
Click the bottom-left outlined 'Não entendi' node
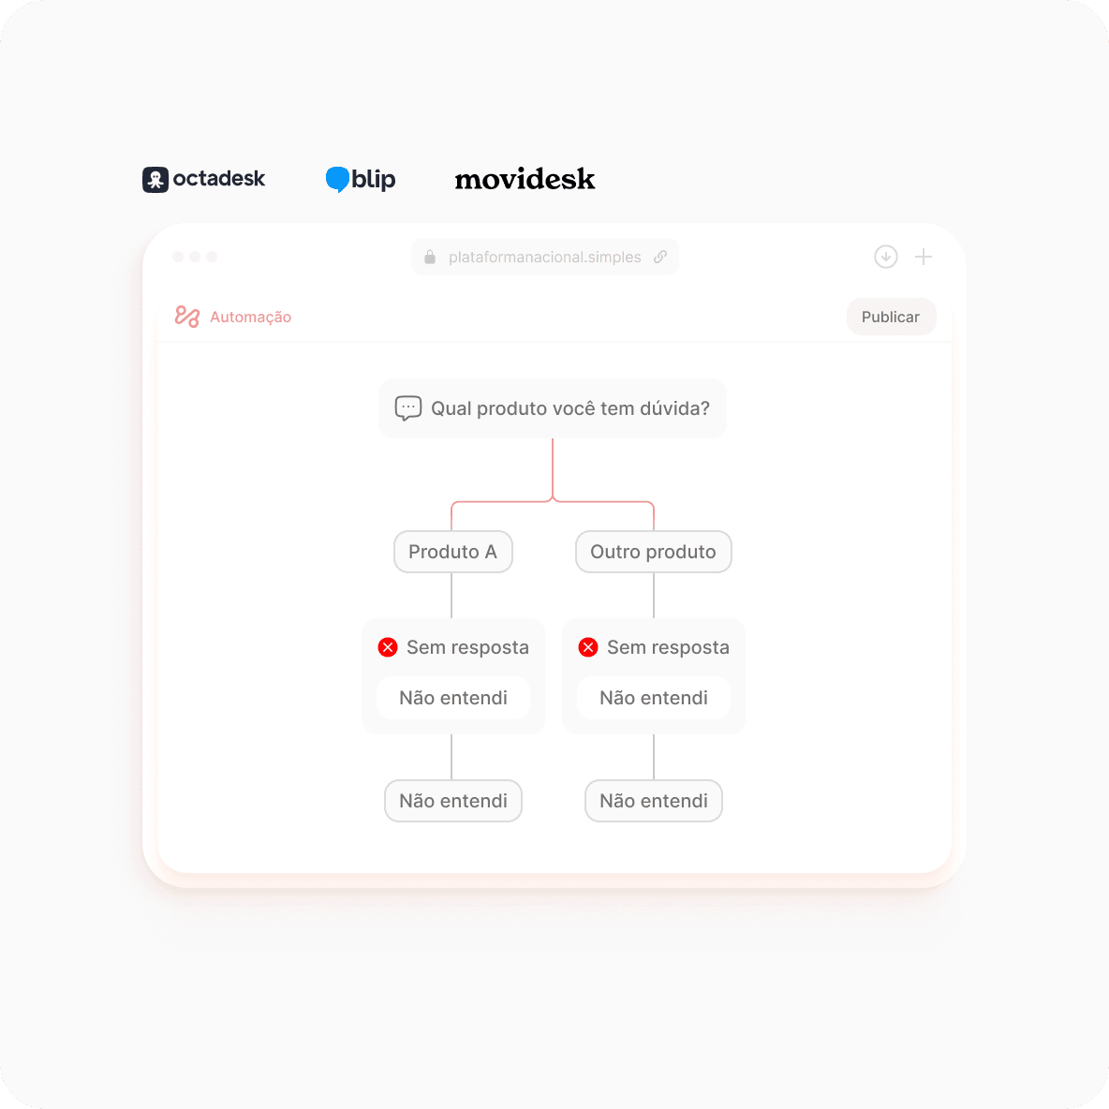coord(452,801)
